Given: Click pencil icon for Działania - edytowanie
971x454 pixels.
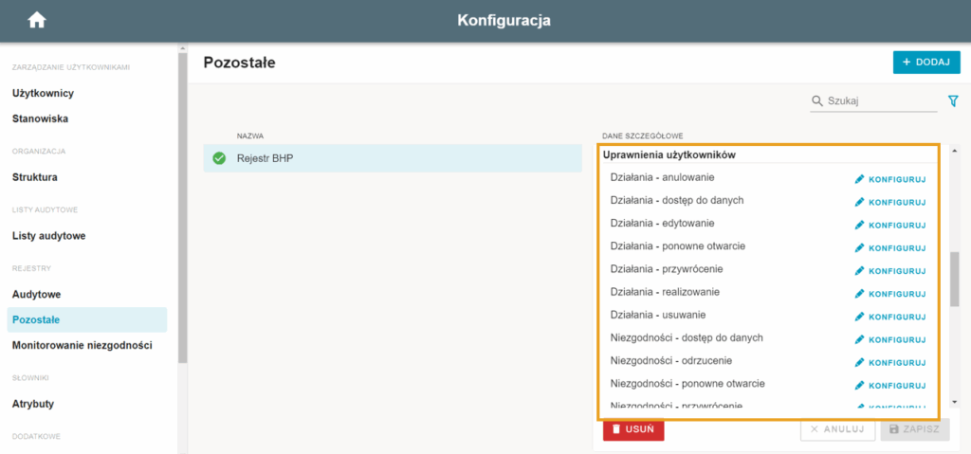Looking at the screenshot, I should [x=859, y=225].
